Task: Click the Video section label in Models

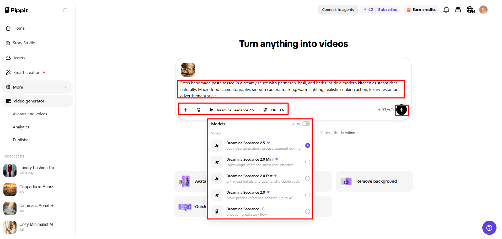Action: (216, 133)
